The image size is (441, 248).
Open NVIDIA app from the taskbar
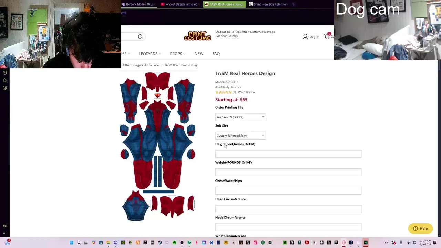pos(123,242)
